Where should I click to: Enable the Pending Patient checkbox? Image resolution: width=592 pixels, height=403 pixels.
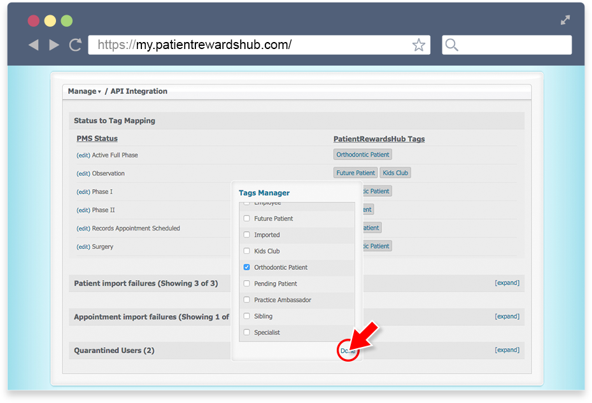(247, 283)
